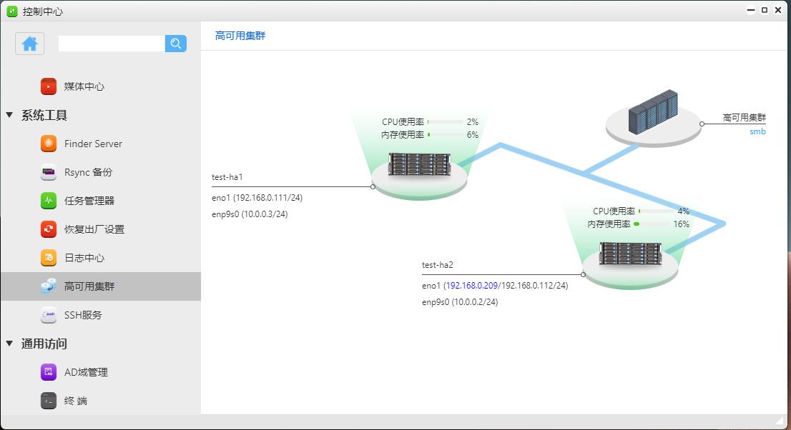The image size is (791, 430).
Task: Open the AD域管理 icon
Action: coord(49,372)
